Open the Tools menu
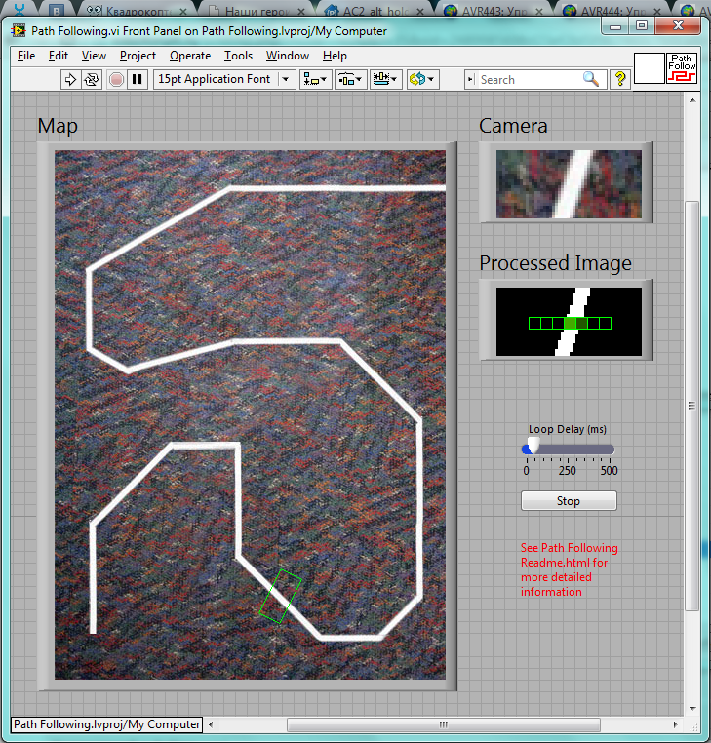This screenshot has width=711, height=743. pyautogui.click(x=238, y=56)
